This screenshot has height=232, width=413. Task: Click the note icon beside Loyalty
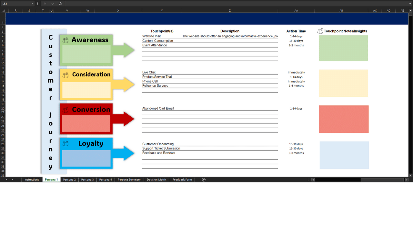pos(65,144)
